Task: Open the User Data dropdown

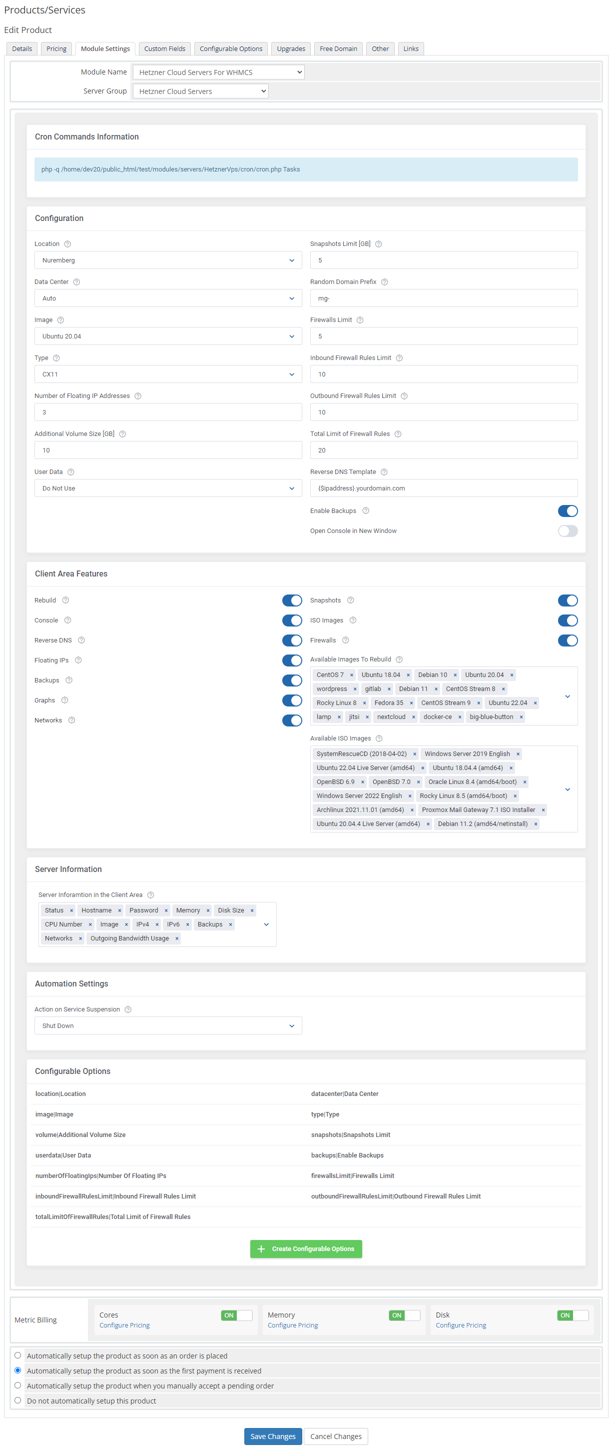Action: click(168, 487)
